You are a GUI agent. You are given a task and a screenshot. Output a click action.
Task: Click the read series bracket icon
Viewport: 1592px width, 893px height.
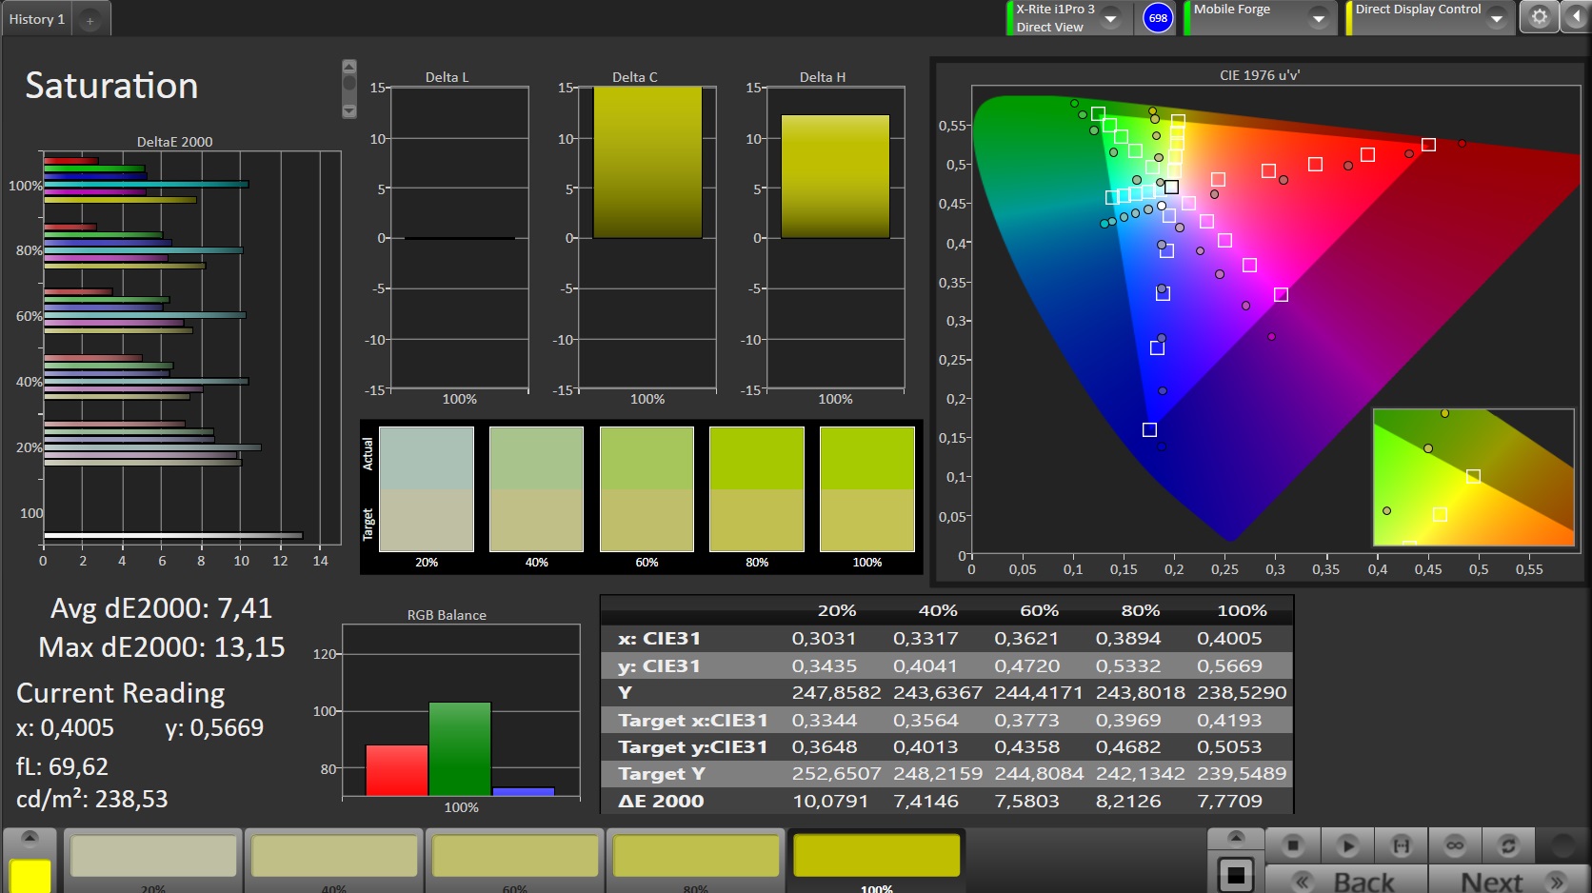pos(1401,844)
